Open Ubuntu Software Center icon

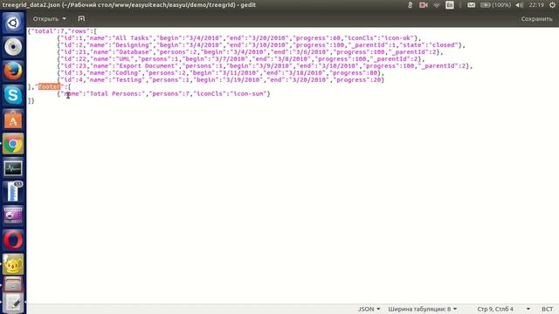(x=13, y=119)
